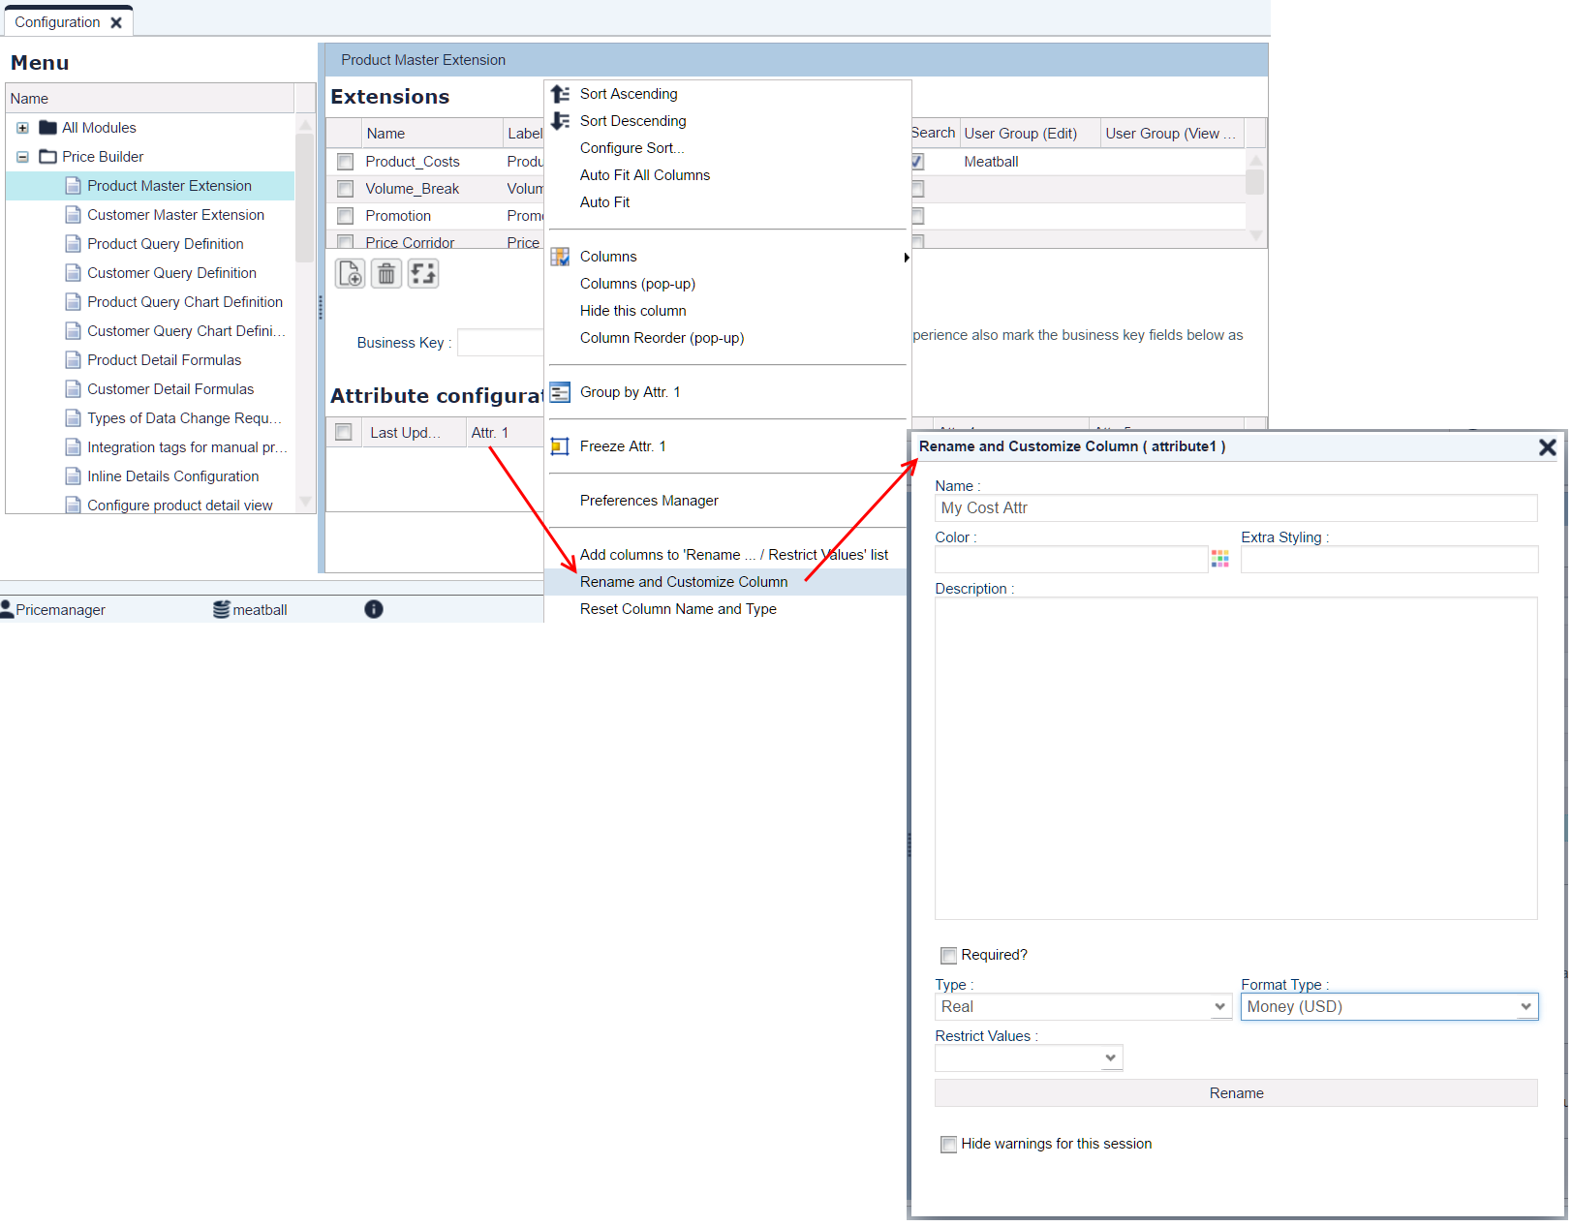This screenshot has width=1572, height=1226.
Task: Click the meatball database icon
Action: point(222,609)
